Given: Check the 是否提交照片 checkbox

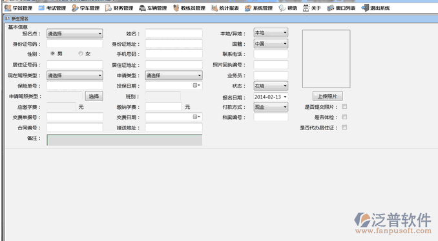Looking at the screenshot, I should (x=344, y=106).
